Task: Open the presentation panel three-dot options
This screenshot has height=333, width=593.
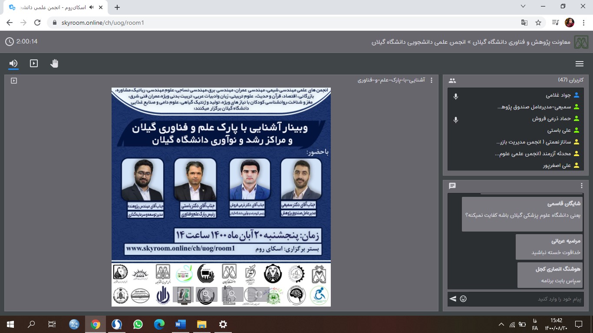Action: point(431,80)
